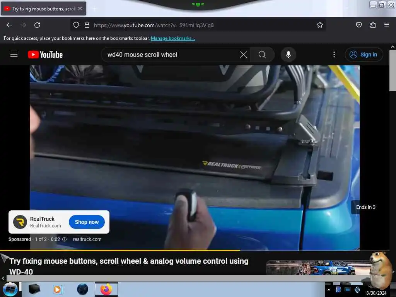Viewport: 396px width, 297px height.
Task: Open the YouTube guide sidebar menu
Action: pyautogui.click(x=14, y=55)
